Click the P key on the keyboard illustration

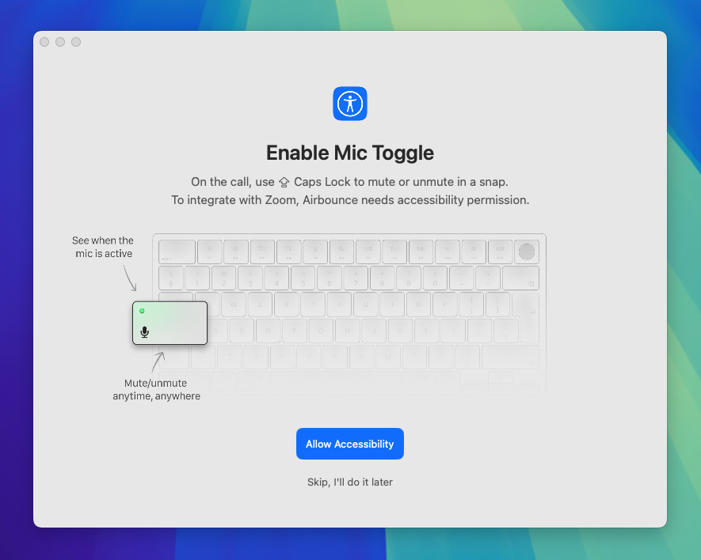445,305
